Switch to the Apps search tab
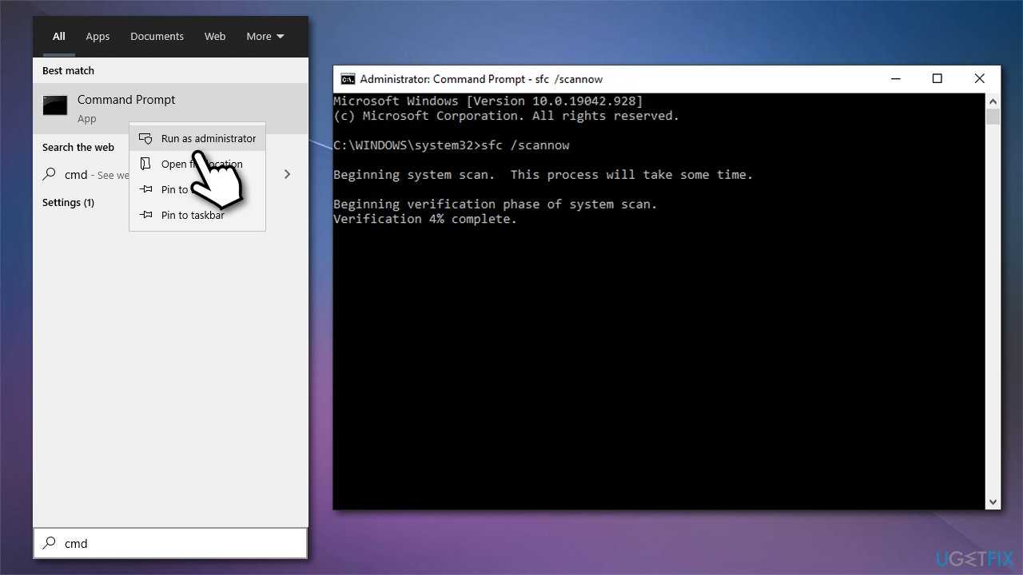1023x575 pixels. pyautogui.click(x=98, y=36)
